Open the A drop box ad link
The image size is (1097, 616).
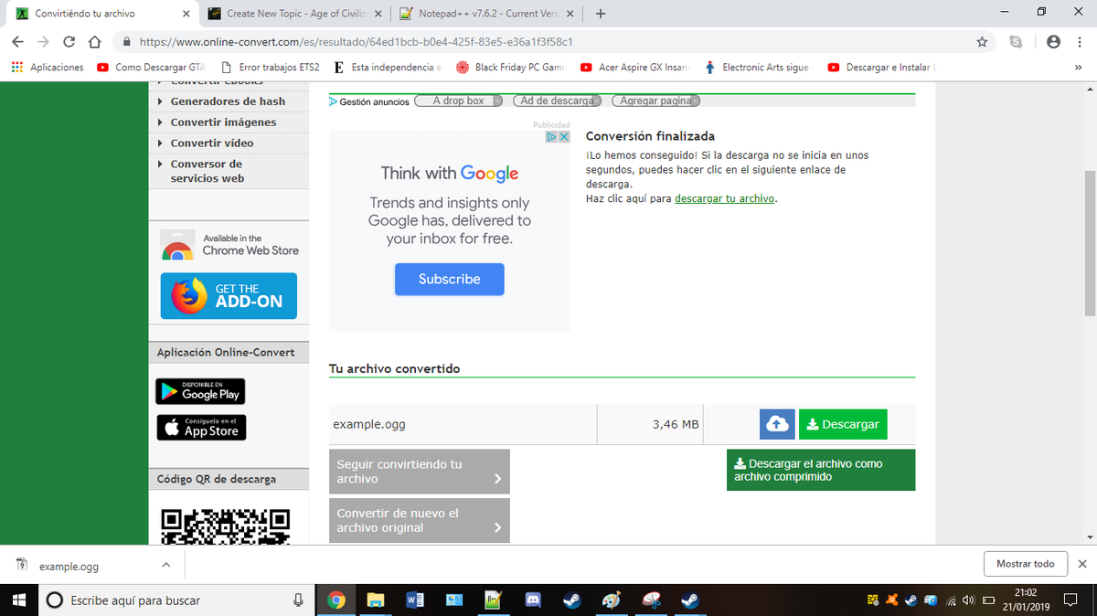[458, 101]
